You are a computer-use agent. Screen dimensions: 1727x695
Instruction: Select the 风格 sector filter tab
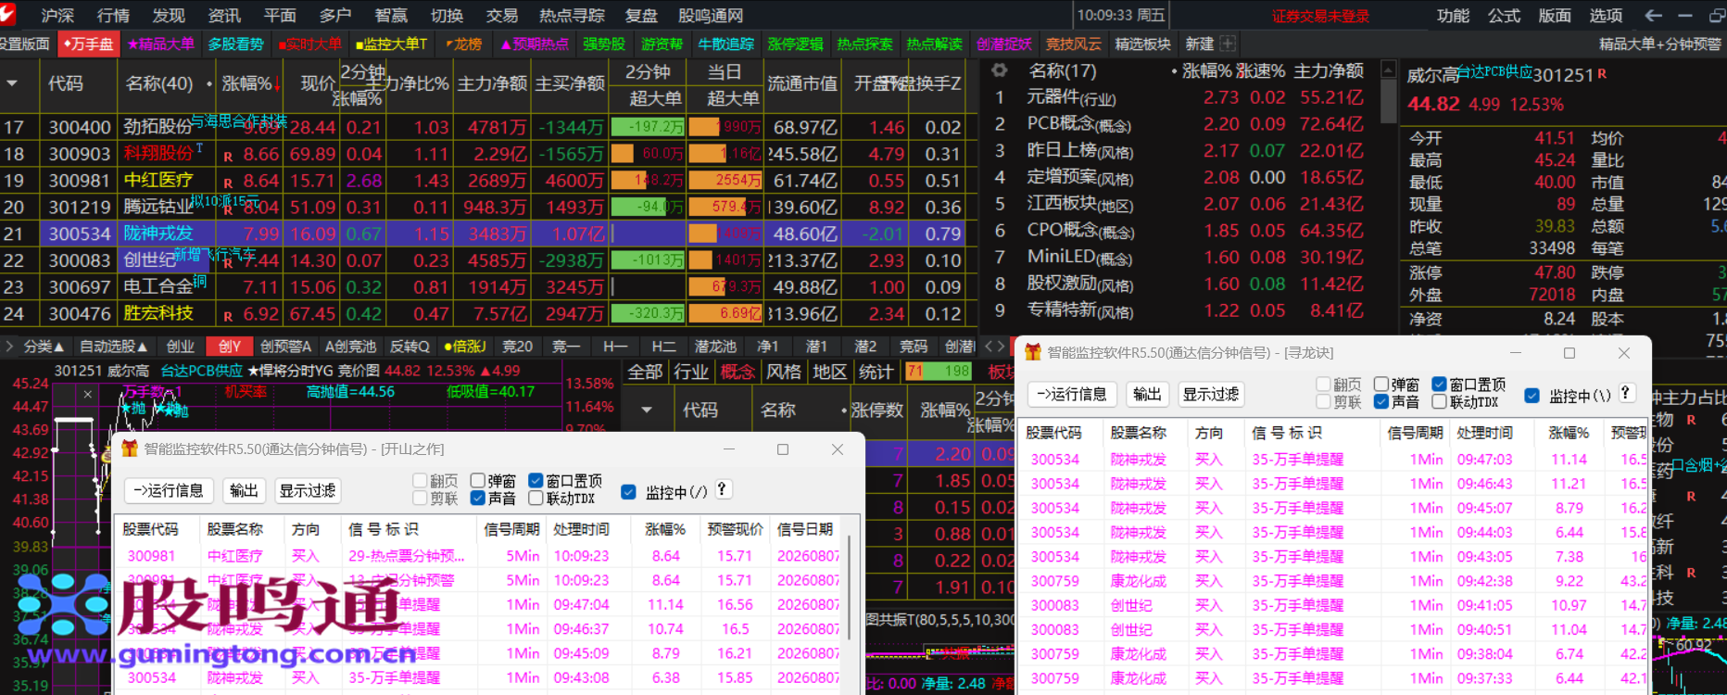(784, 372)
